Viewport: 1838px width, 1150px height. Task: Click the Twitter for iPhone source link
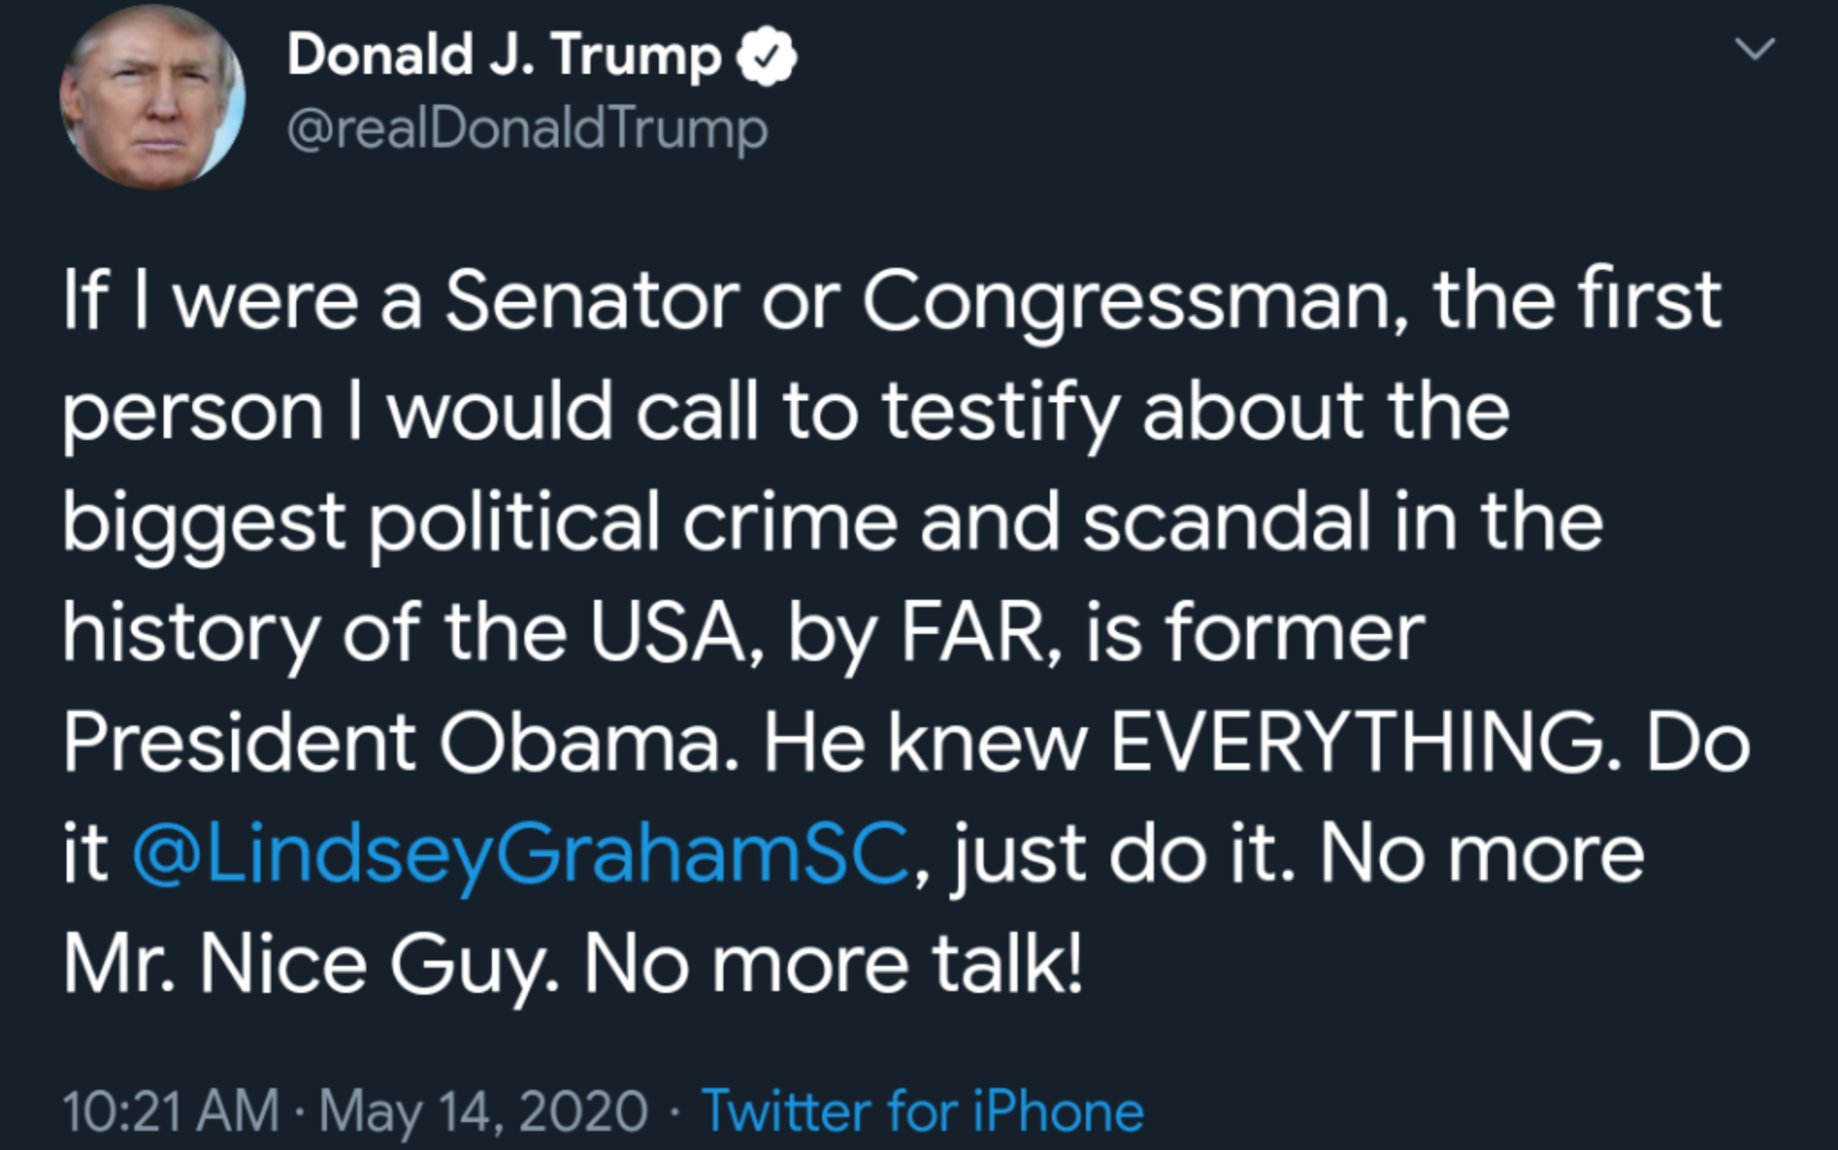click(922, 1110)
